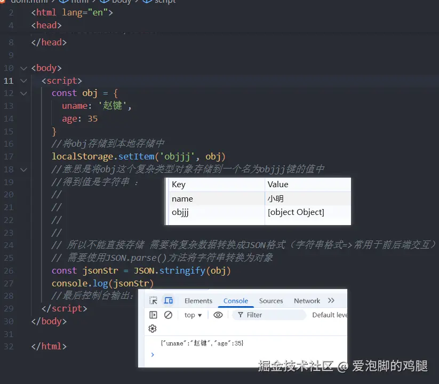Collapse the script tag fold arrow
Screen dimensions: 439x384
click(24, 81)
